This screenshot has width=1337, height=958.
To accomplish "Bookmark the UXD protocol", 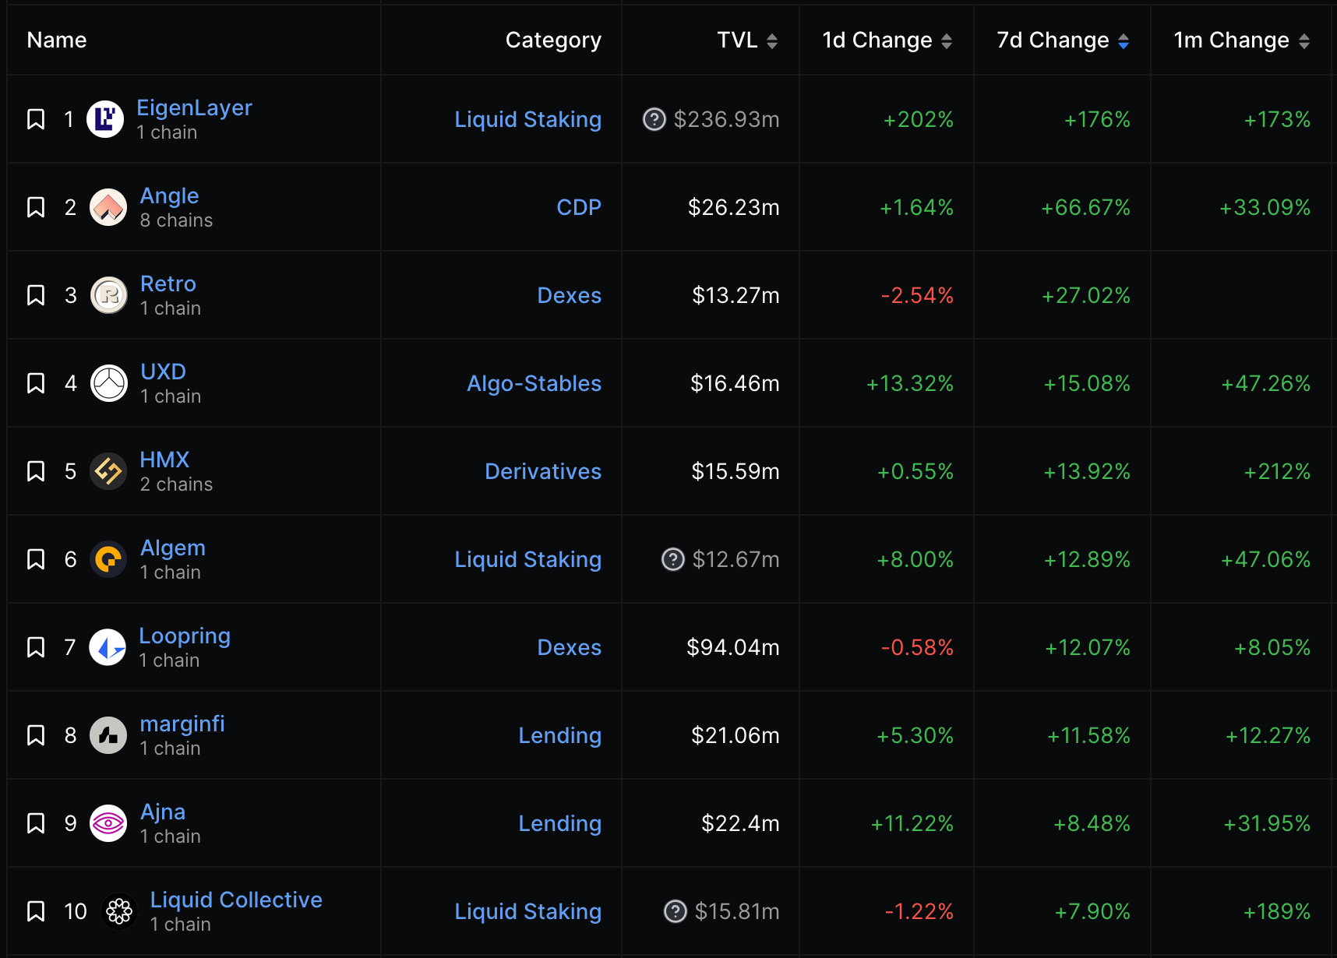I will tap(36, 383).
